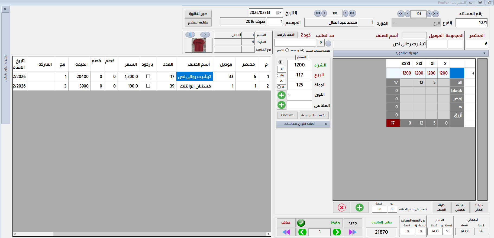Click the green checkmark save (حفظ) icon
Image resolution: width=494 pixels, height=238 pixels.
point(301,223)
